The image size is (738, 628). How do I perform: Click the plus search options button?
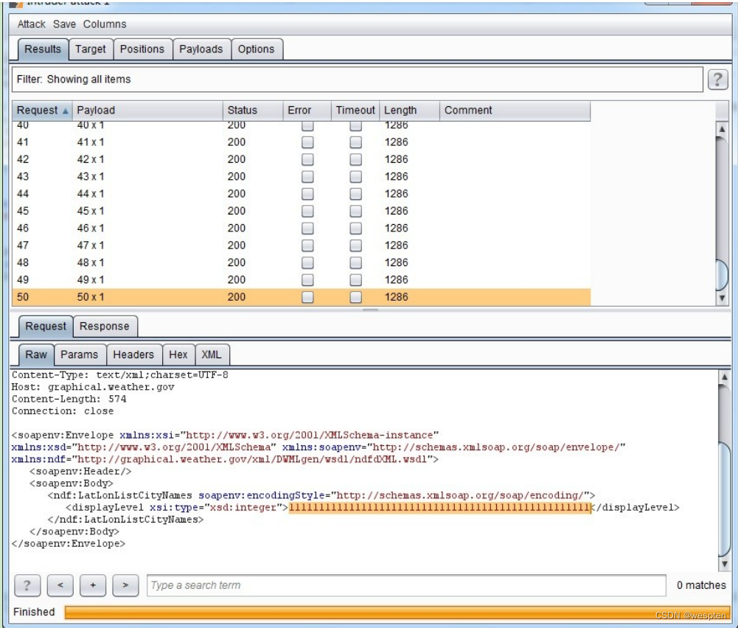point(93,585)
